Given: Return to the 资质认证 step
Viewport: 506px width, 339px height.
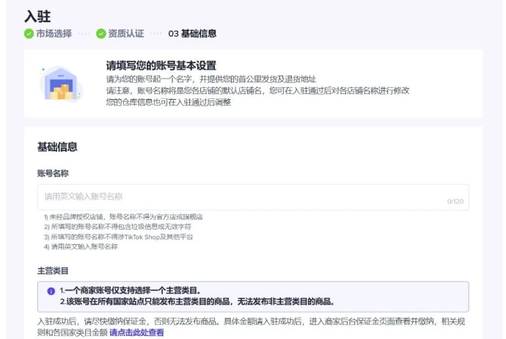Looking at the screenshot, I should (x=125, y=34).
